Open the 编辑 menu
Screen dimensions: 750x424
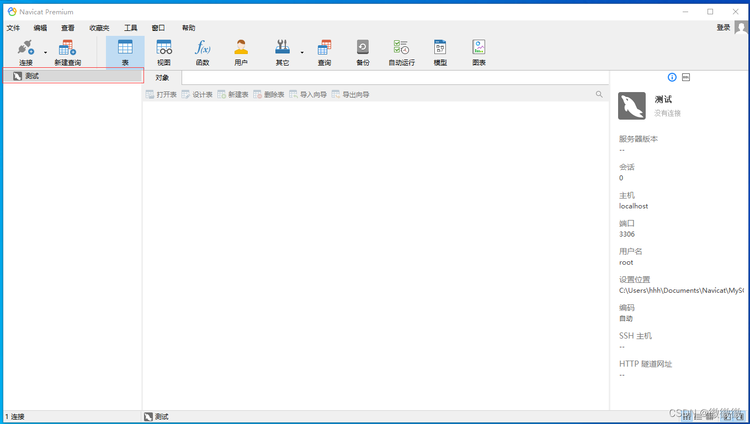40,28
